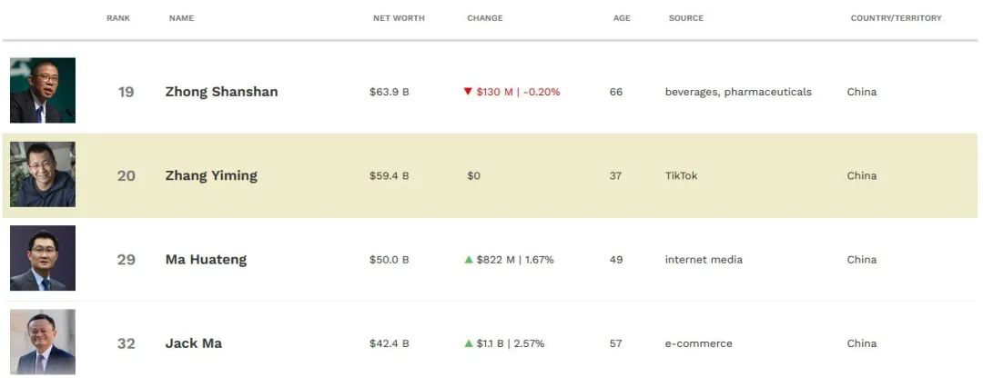Open Jack Ma's profile photo
The image size is (983, 387).
(43, 342)
